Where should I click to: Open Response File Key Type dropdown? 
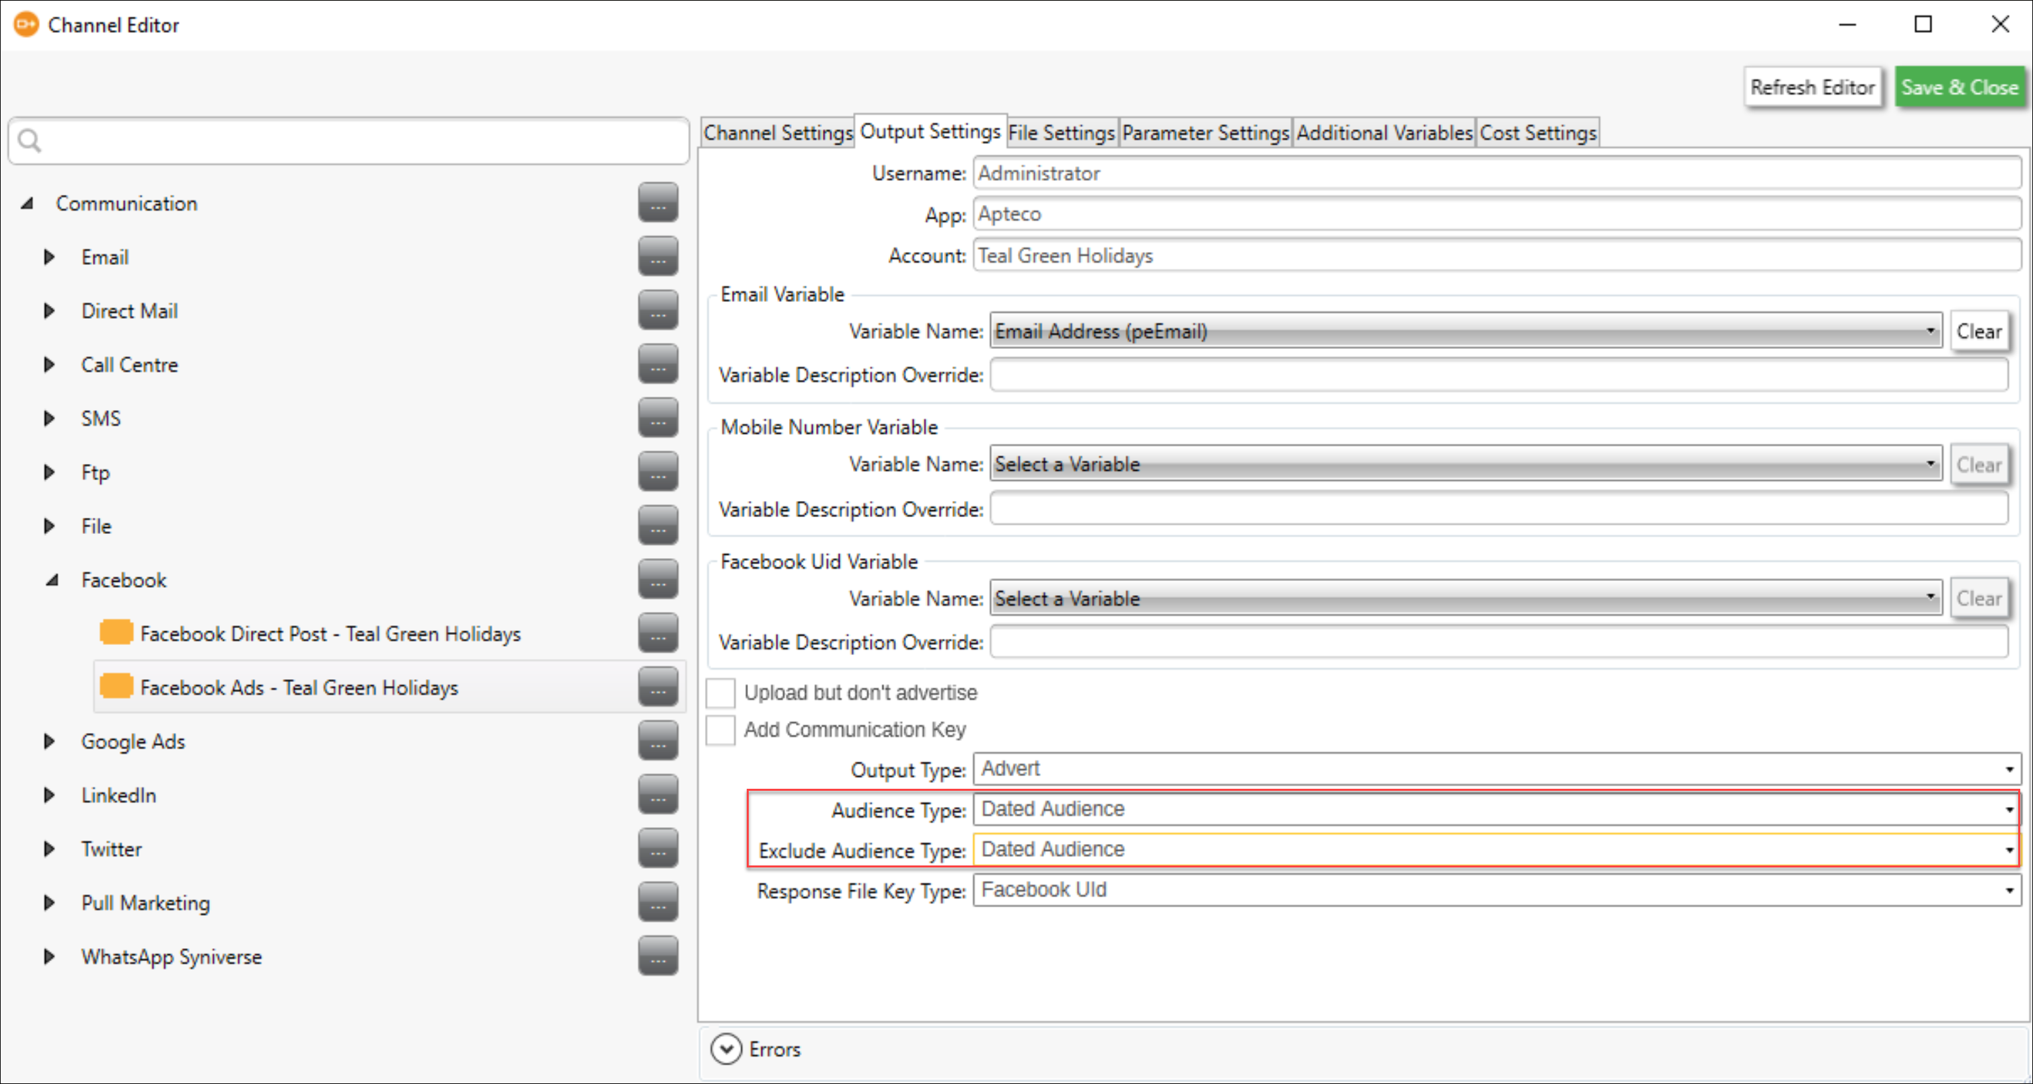point(1496,890)
